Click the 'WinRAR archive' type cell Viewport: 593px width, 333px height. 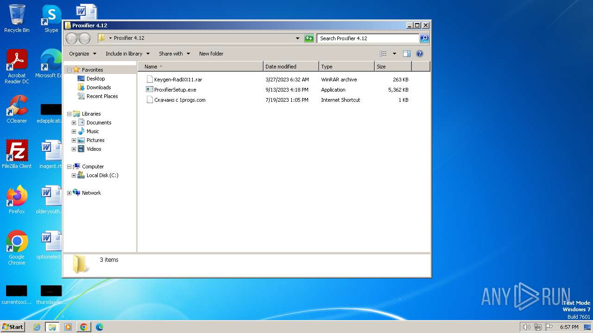(339, 80)
